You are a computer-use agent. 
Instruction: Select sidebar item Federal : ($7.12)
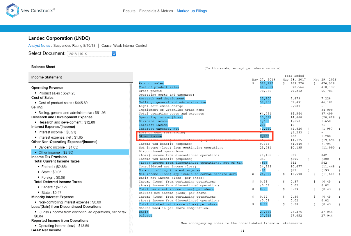click(x=54, y=187)
